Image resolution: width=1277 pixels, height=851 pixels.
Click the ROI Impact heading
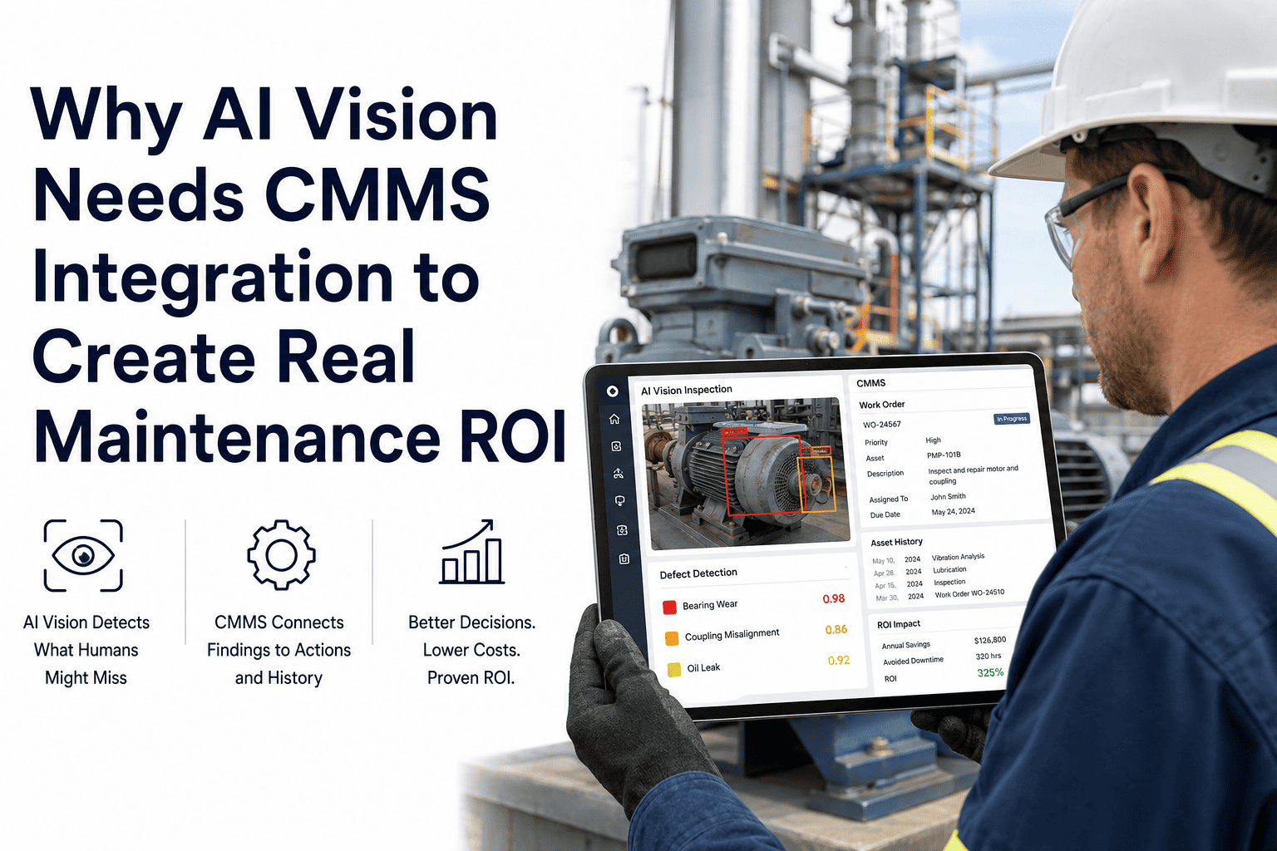(x=899, y=624)
